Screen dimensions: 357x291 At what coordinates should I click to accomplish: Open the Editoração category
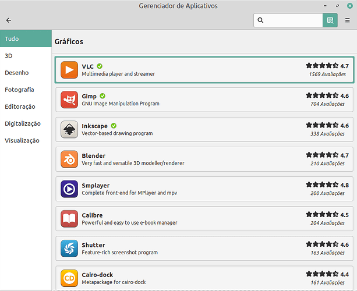coord(26,107)
